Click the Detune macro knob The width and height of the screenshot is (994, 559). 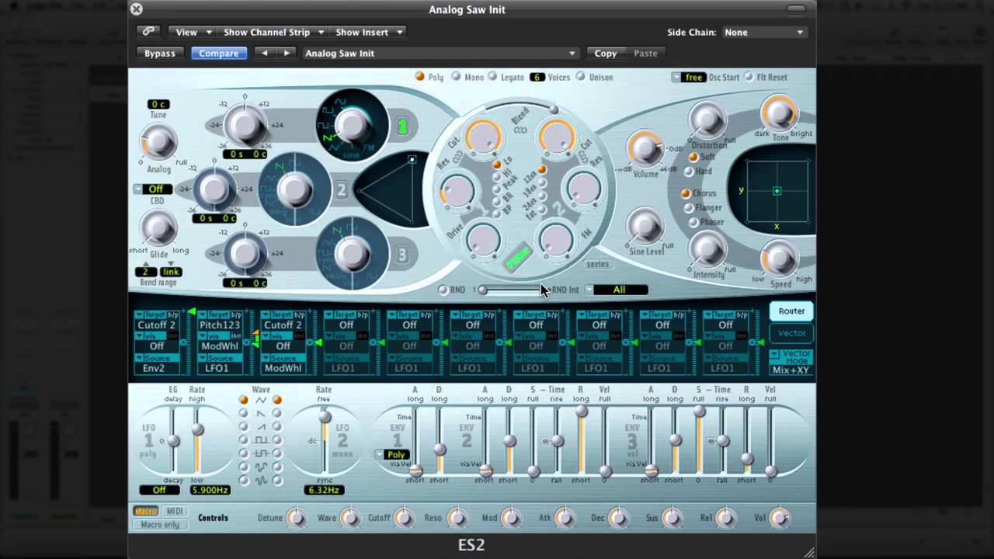click(296, 518)
